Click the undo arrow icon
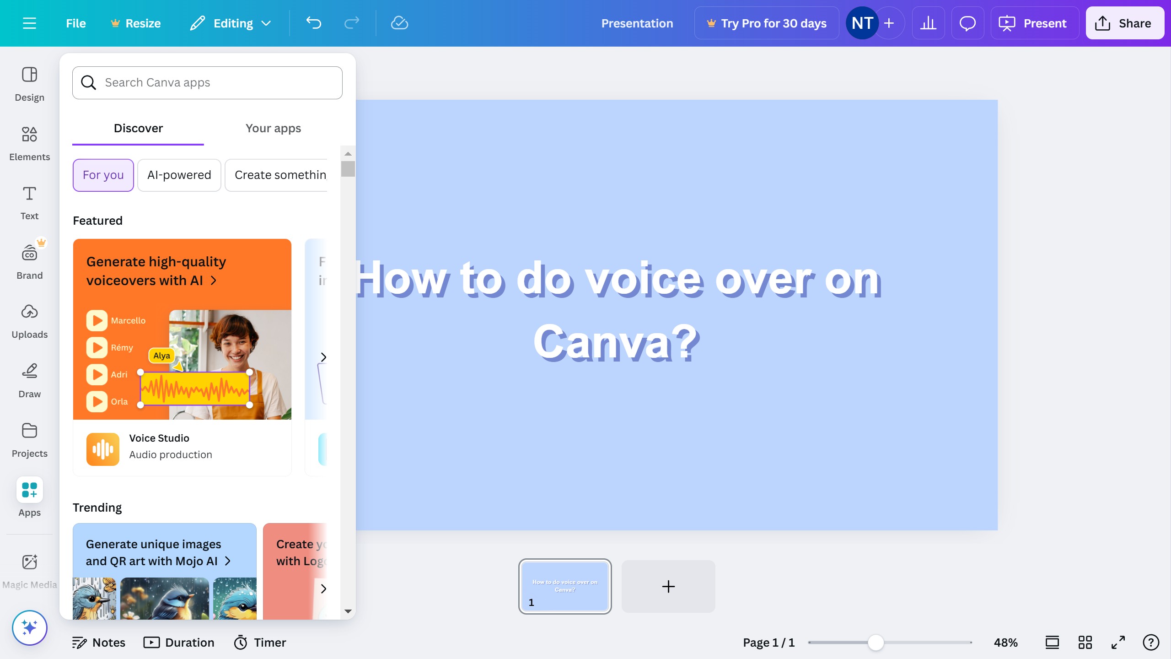The image size is (1171, 659). tap(314, 23)
